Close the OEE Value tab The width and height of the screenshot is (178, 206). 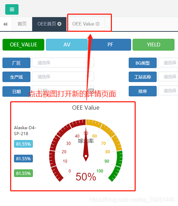(98, 24)
